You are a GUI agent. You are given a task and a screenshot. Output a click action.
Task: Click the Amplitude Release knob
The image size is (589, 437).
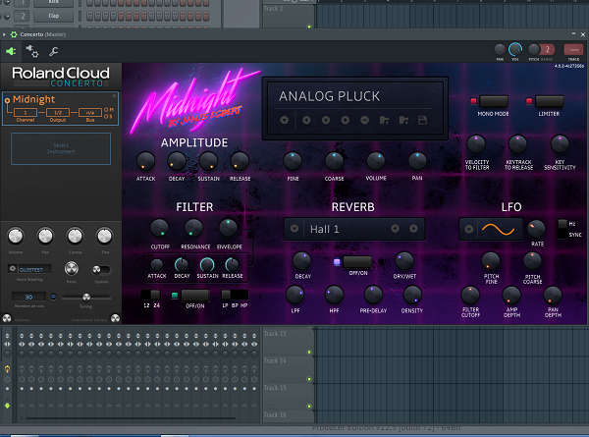tap(240, 162)
